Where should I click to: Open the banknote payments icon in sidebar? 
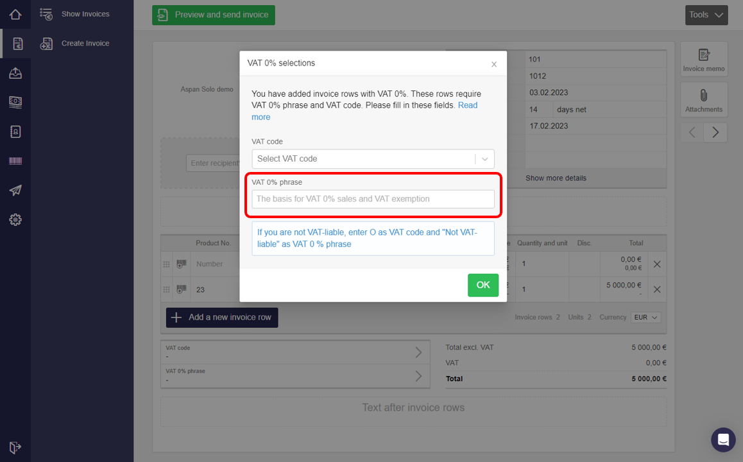[x=15, y=102]
